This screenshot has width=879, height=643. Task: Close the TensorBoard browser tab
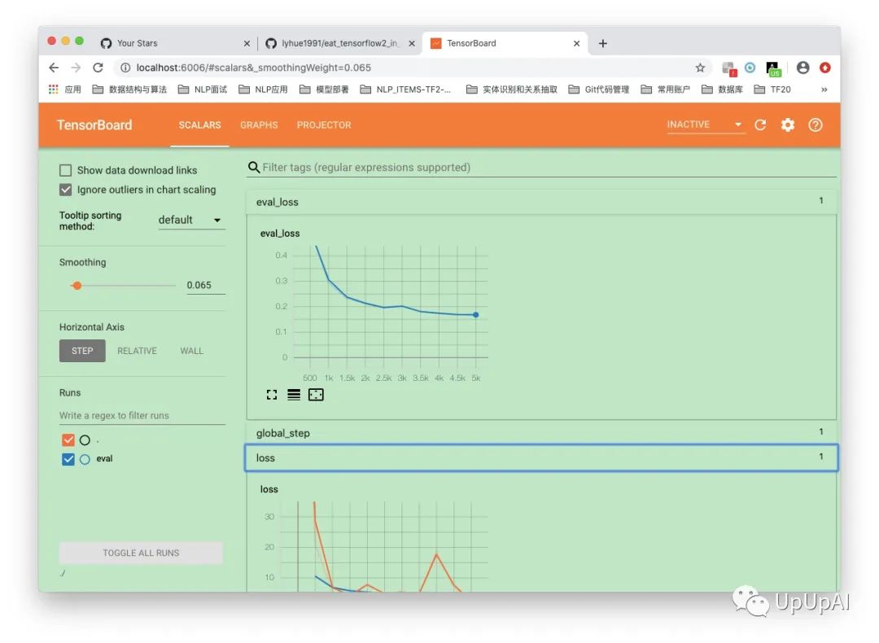576,43
